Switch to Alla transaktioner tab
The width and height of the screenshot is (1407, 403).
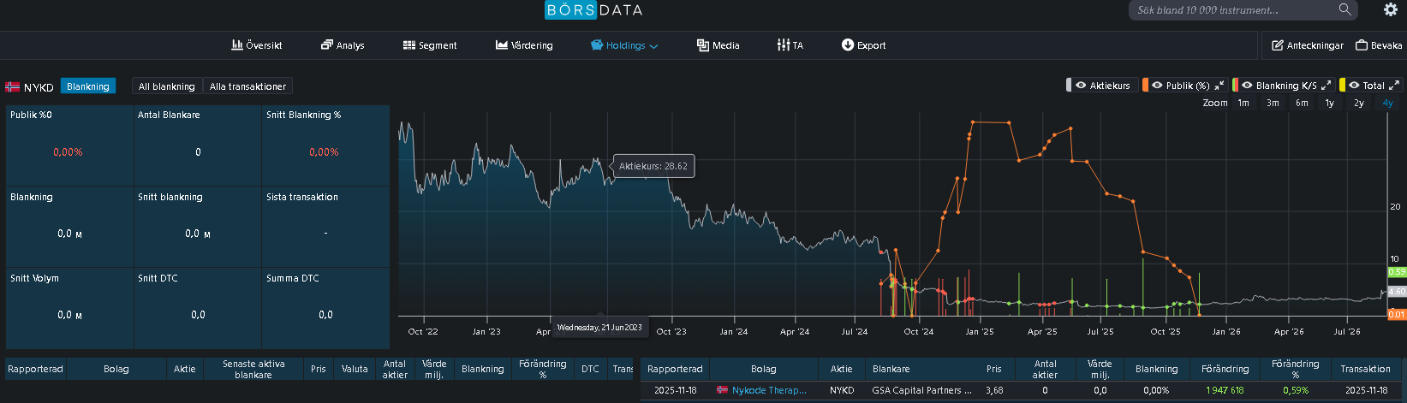click(x=248, y=86)
